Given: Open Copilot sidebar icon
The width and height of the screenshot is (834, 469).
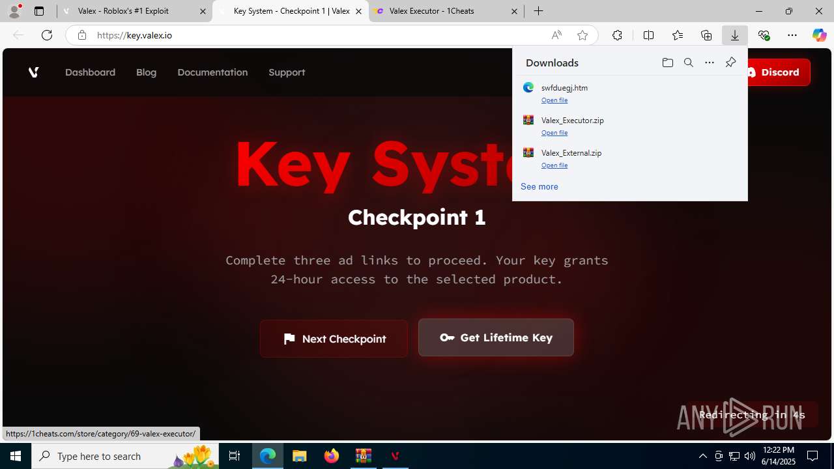Looking at the screenshot, I should coord(819,35).
